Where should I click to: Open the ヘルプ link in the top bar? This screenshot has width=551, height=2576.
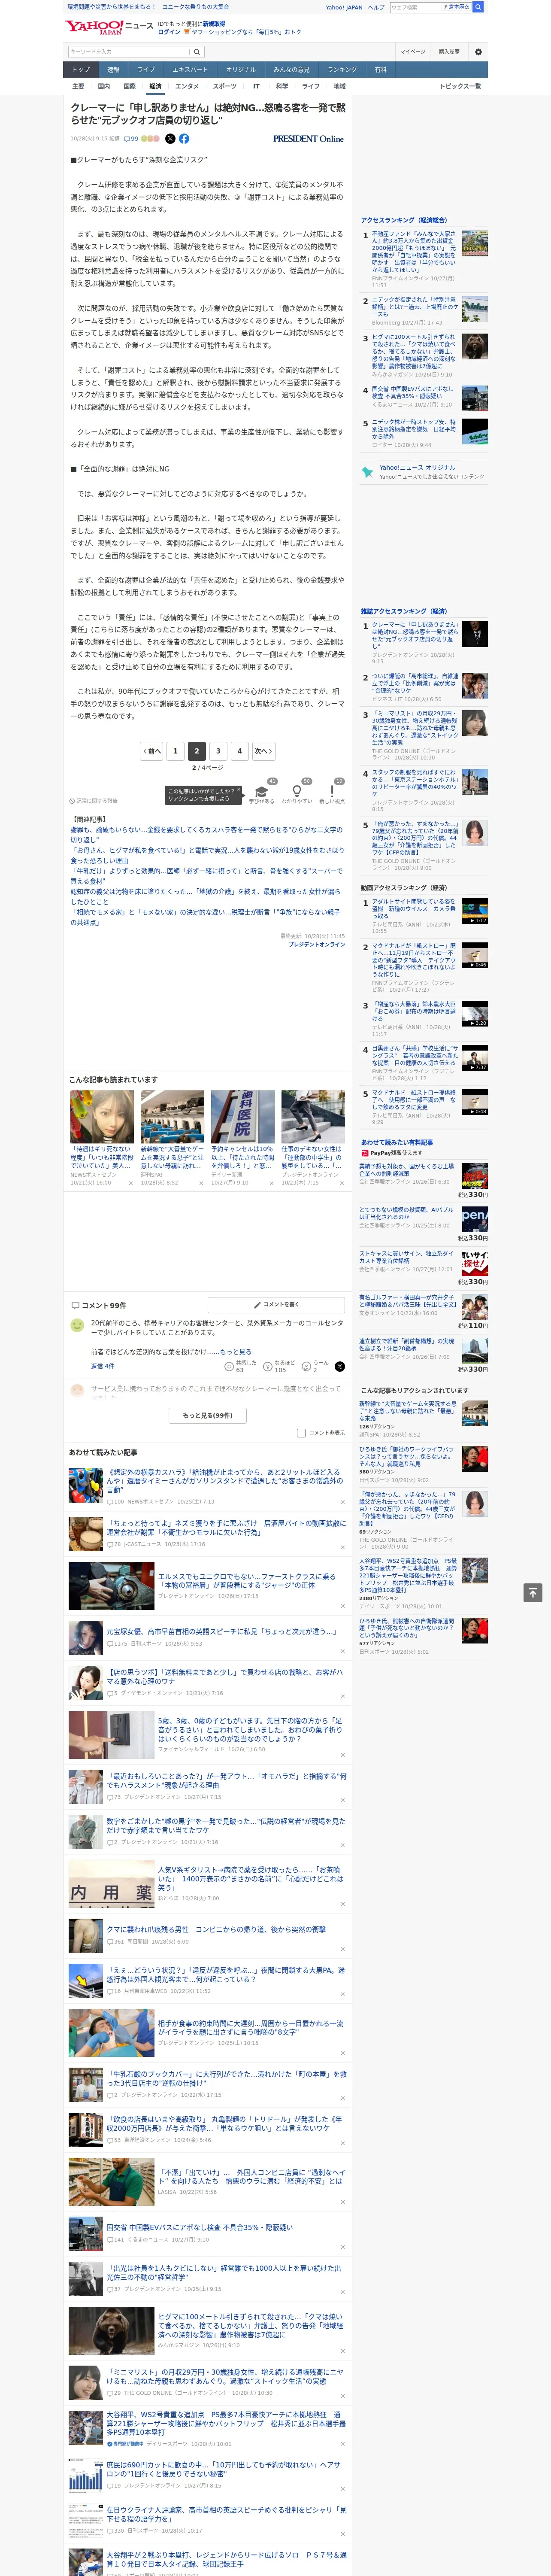pyautogui.click(x=375, y=7)
